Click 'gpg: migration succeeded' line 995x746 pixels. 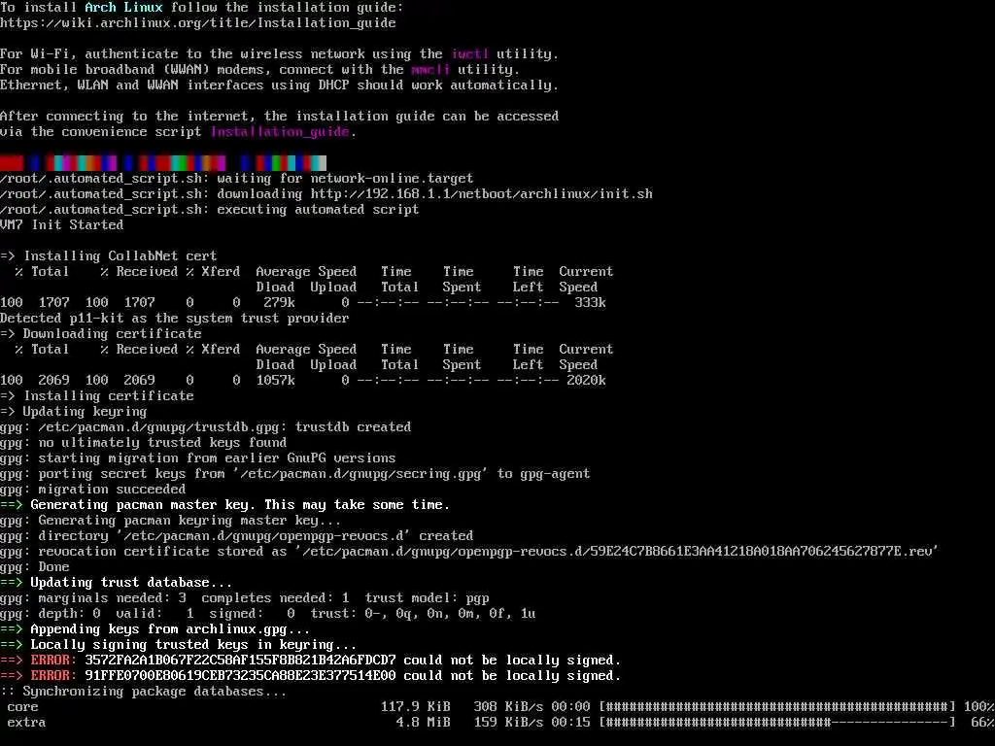(93, 490)
